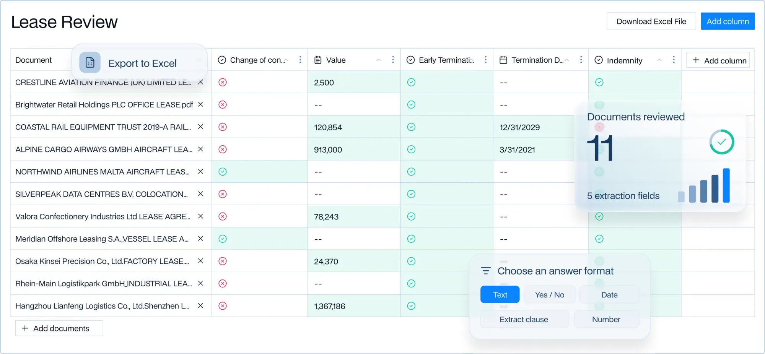Click the Change of control check-circle header icon
Image resolution: width=765 pixels, height=354 pixels.
(x=222, y=60)
